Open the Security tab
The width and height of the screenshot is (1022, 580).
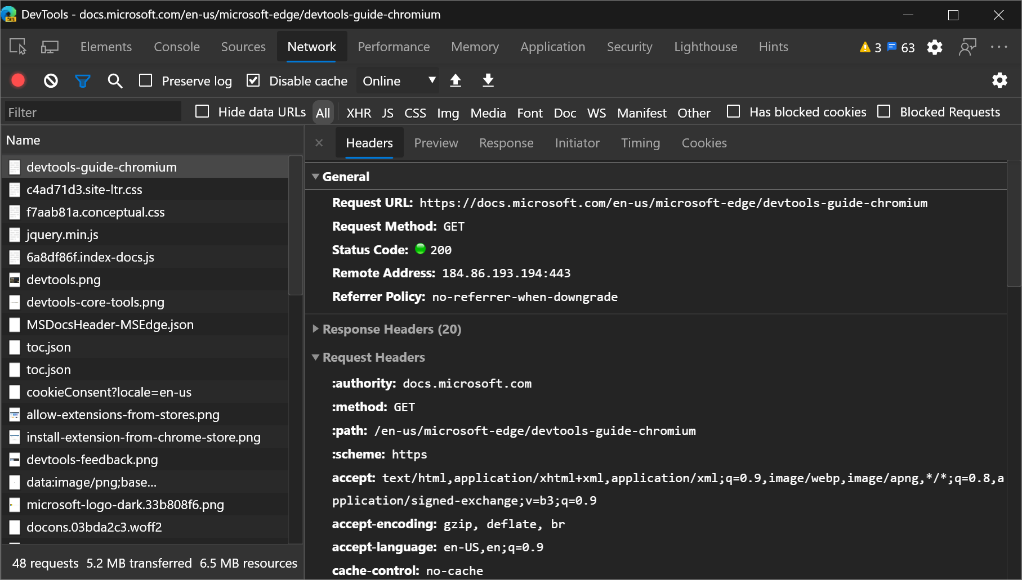[x=630, y=47]
